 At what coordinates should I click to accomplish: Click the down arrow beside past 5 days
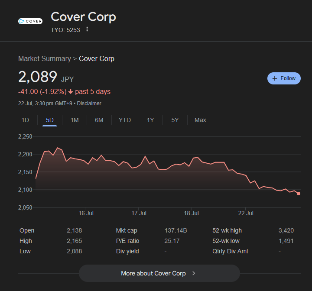(x=71, y=92)
